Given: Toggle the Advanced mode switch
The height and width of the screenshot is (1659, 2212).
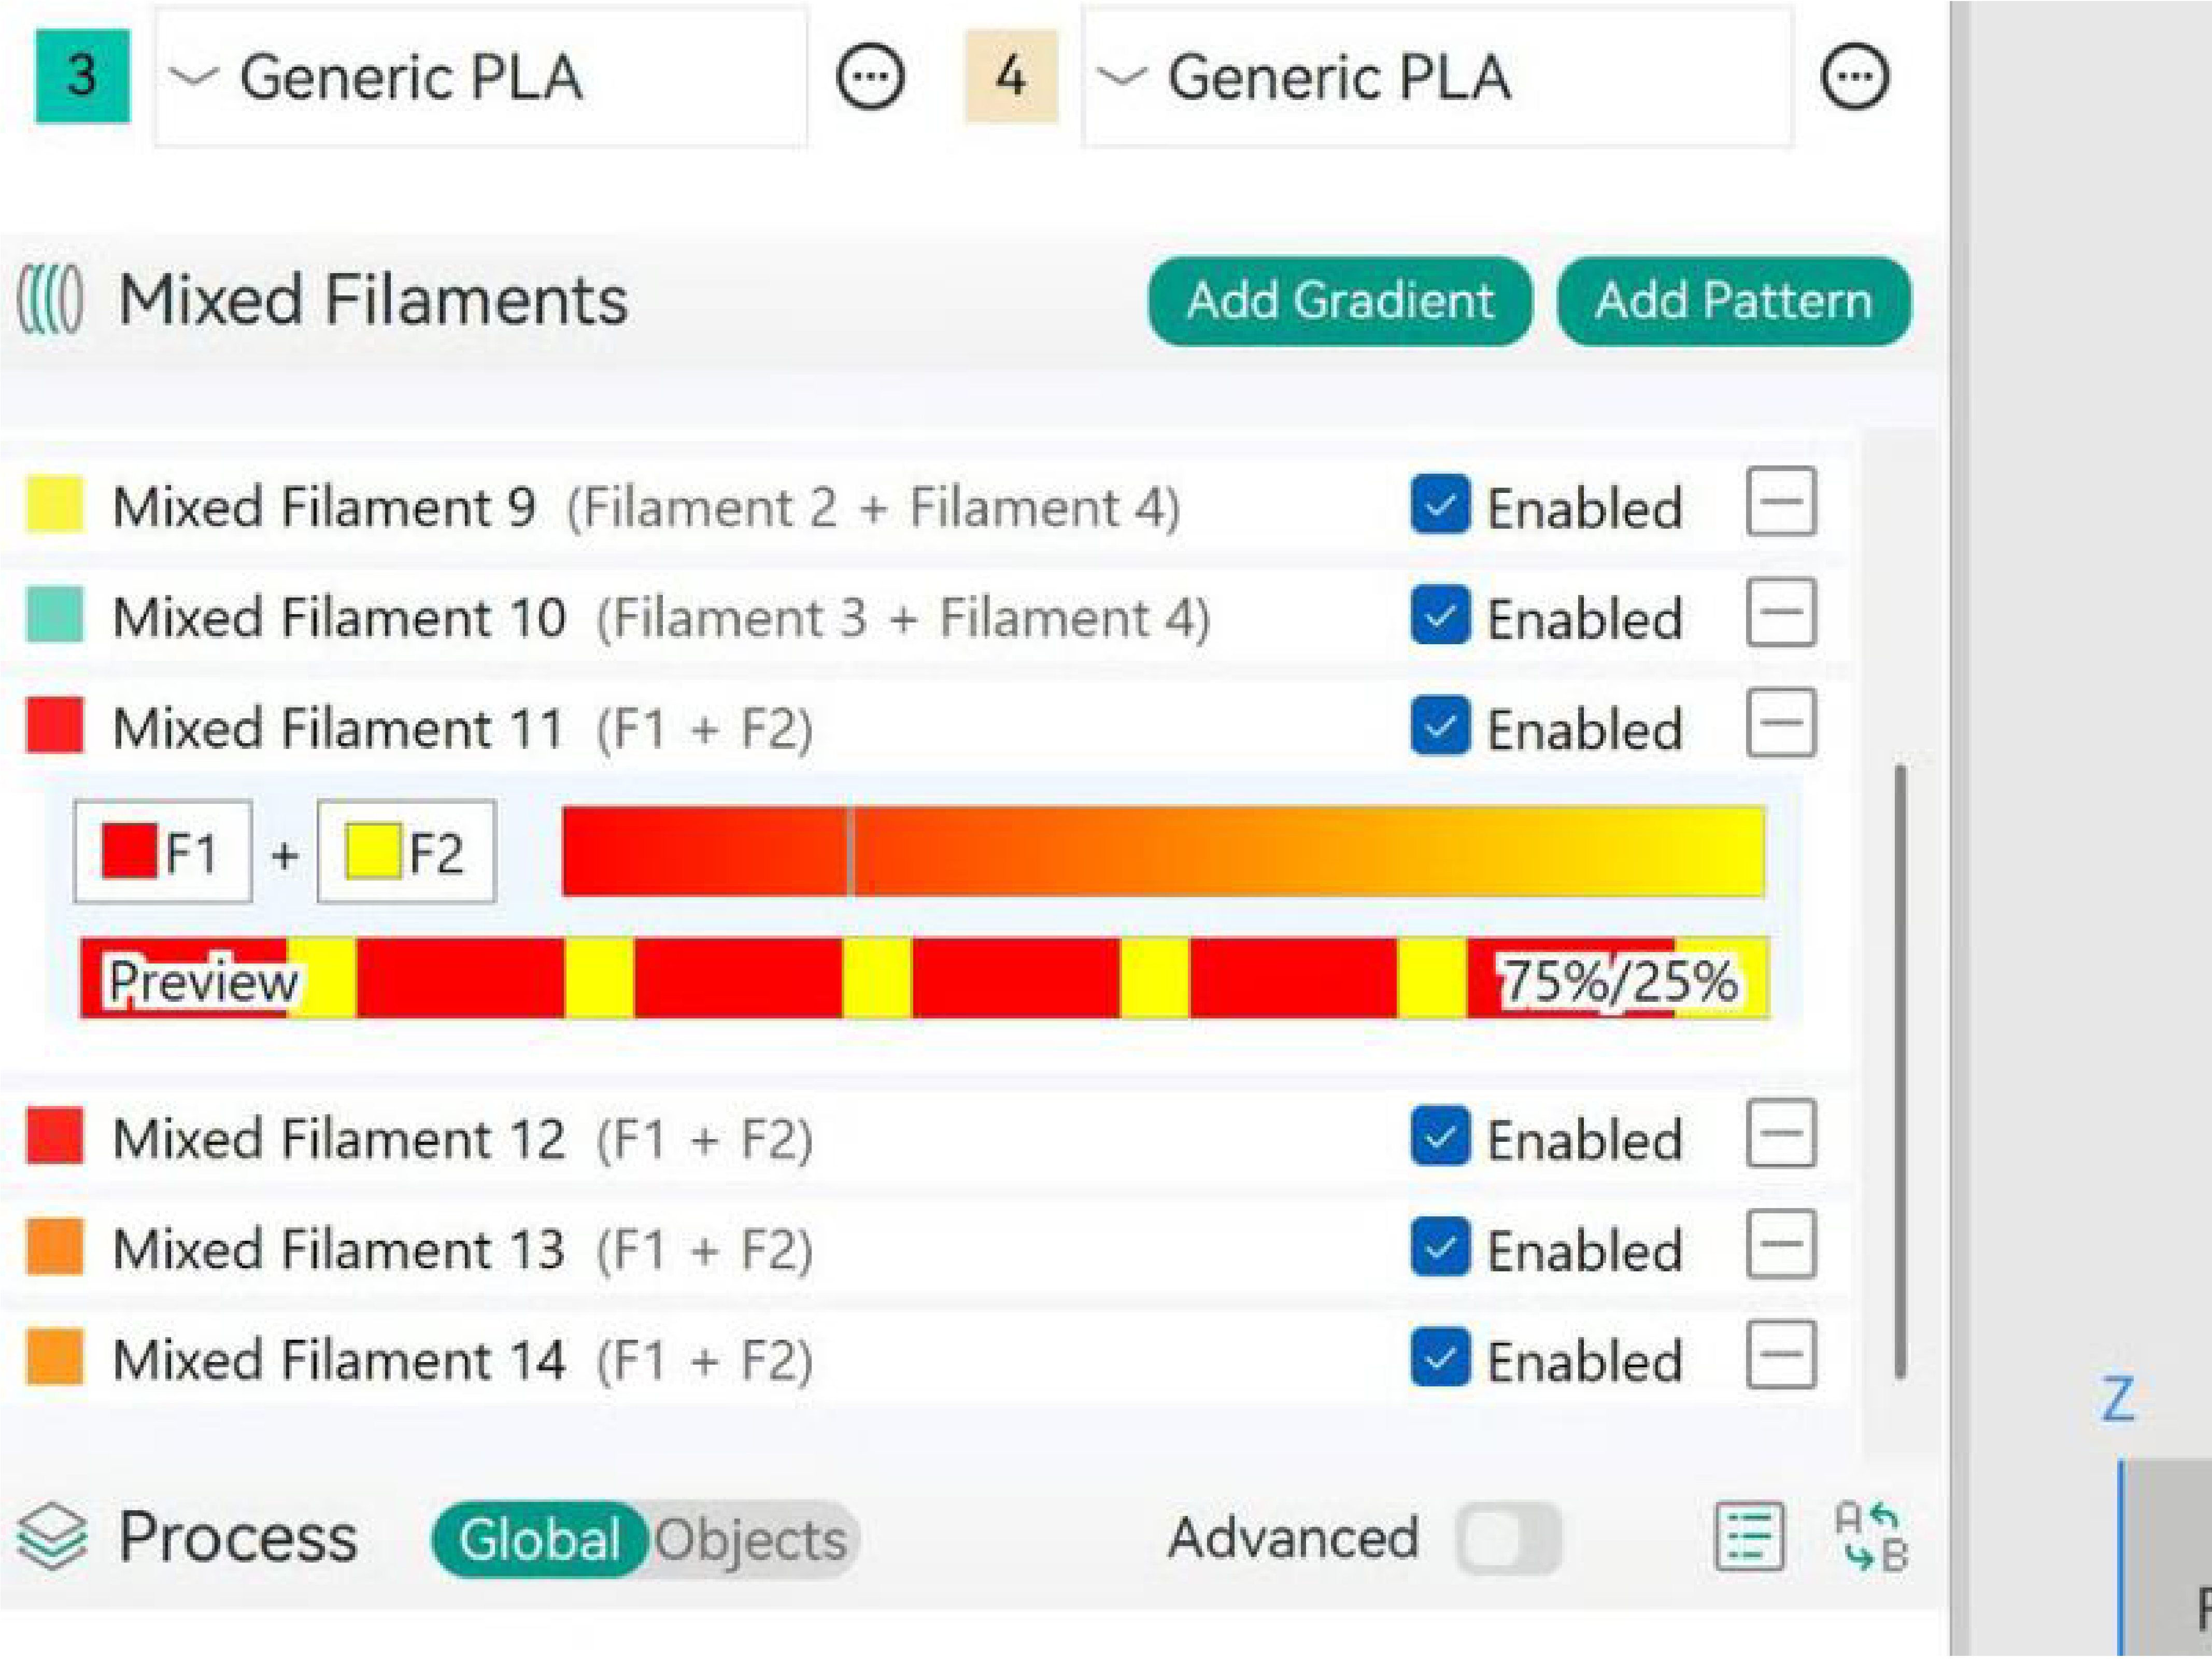Looking at the screenshot, I should pyautogui.click(x=1508, y=1537).
